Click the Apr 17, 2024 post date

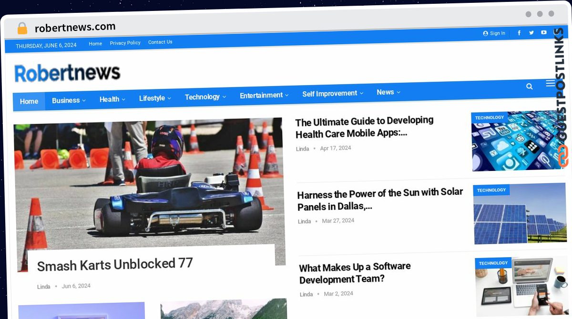pos(336,148)
